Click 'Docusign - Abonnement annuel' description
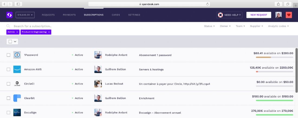The height and width of the screenshot is (118, 298). point(160,113)
